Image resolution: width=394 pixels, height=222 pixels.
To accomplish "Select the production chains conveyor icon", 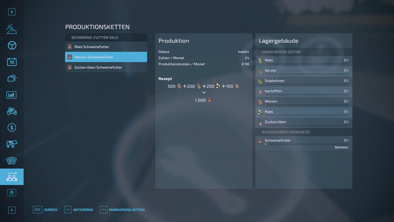I will tap(12, 177).
